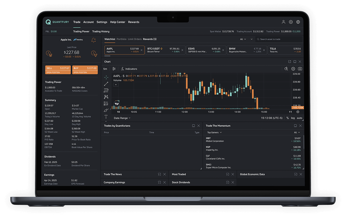Open the 5m interval selector
Image resolution: width=346 pixels, height=217 pixels.
[x=105, y=69]
